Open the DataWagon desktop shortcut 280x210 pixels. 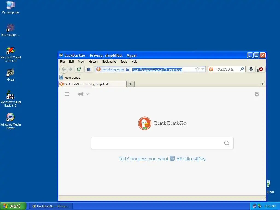pos(10,30)
